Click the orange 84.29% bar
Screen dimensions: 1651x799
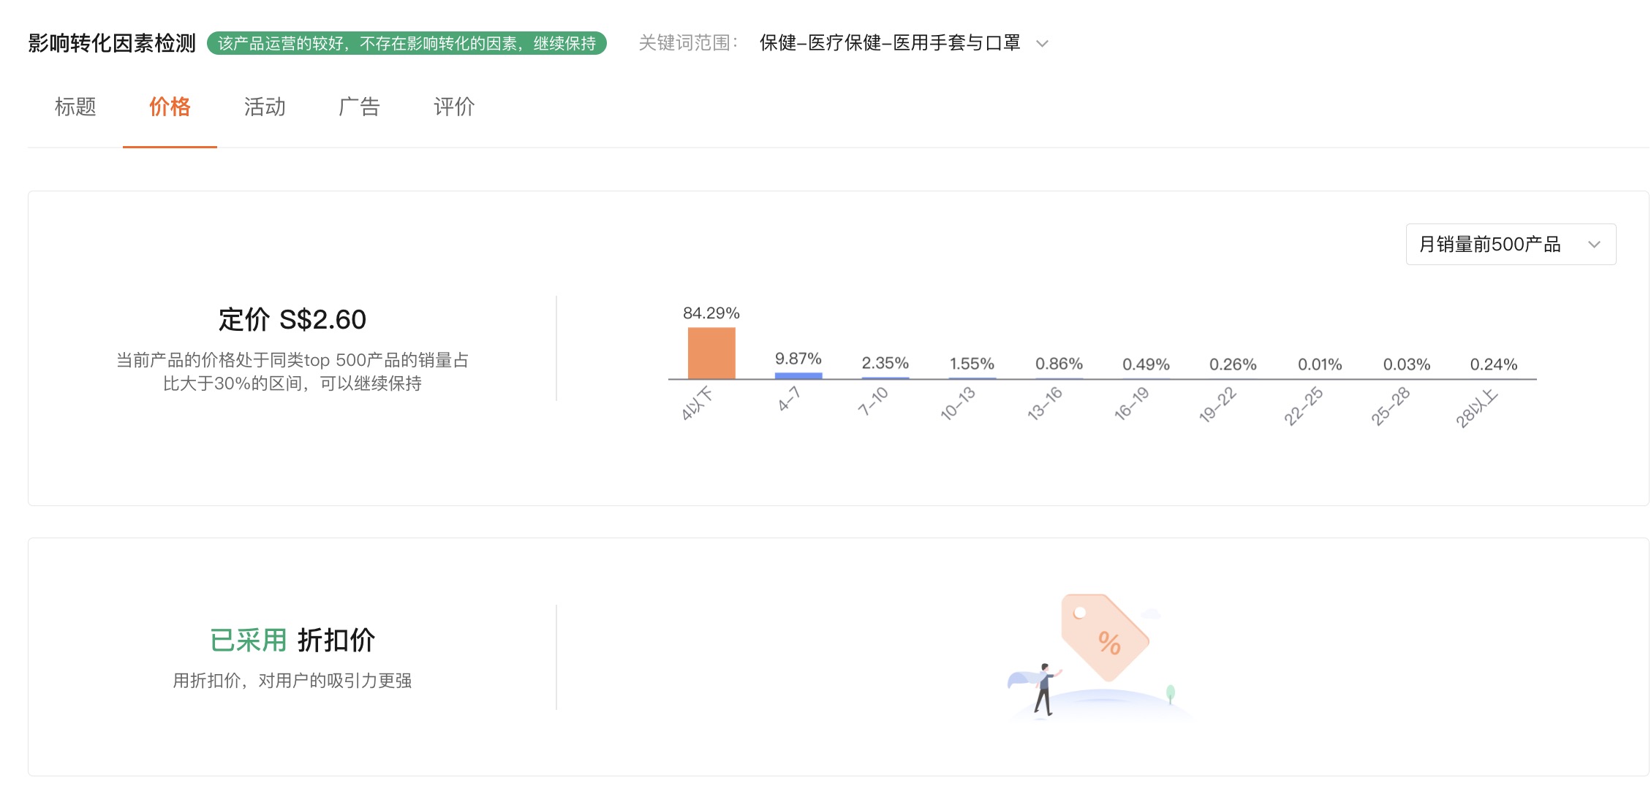point(711,353)
